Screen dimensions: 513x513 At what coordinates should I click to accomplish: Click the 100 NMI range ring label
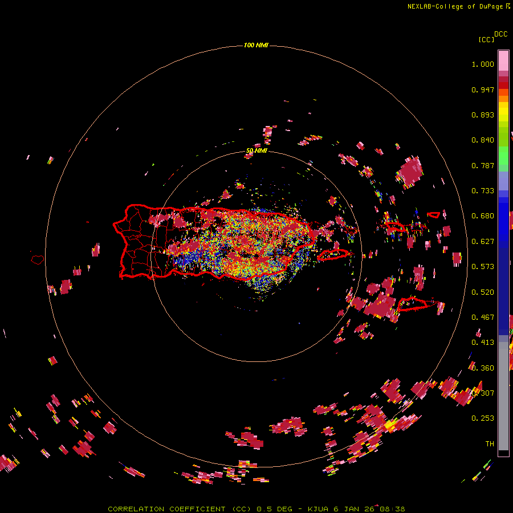point(256,45)
